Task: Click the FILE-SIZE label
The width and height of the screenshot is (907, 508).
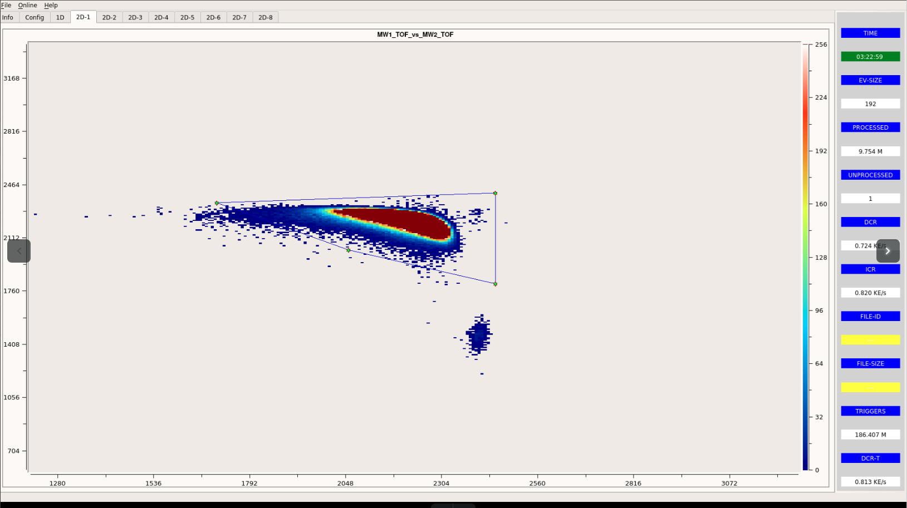Action: pyautogui.click(x=870, y=364)
